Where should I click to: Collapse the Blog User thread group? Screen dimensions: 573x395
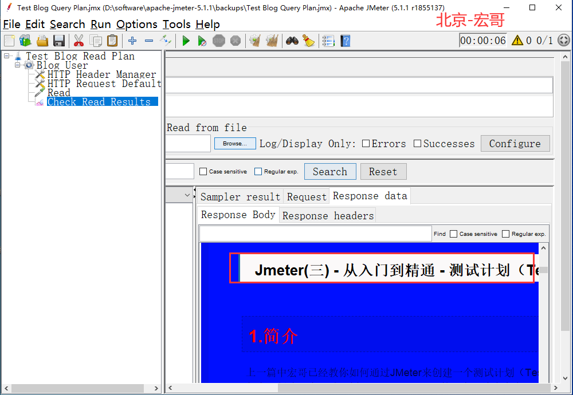[17, 65]
